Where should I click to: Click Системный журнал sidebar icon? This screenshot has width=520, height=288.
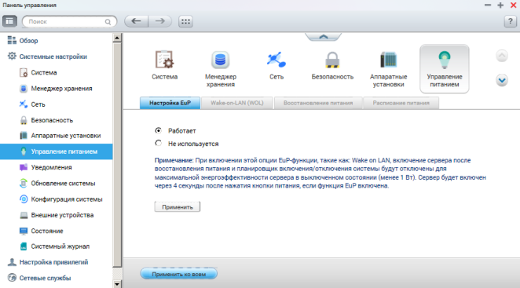[24, 246]
